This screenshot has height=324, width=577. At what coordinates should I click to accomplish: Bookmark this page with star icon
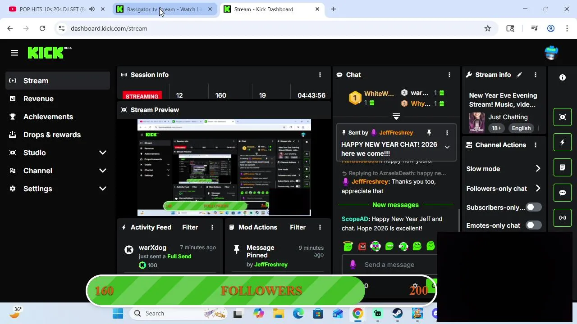(488, 28)
